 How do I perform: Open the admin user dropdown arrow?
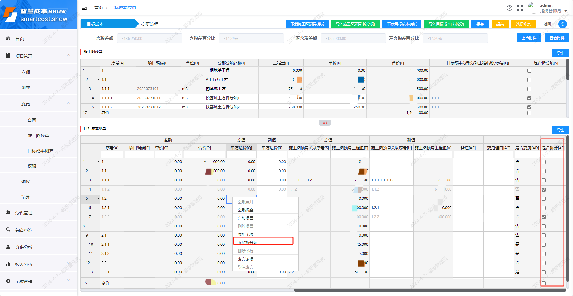pos(566,11)
